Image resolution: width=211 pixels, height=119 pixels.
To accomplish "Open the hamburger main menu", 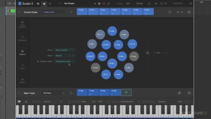I will 191,4.
